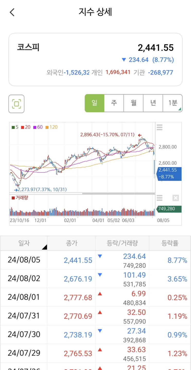Screen dimensions: 191x370
Task: Click the red 20-day moving average legend
Action: [26, 127]
